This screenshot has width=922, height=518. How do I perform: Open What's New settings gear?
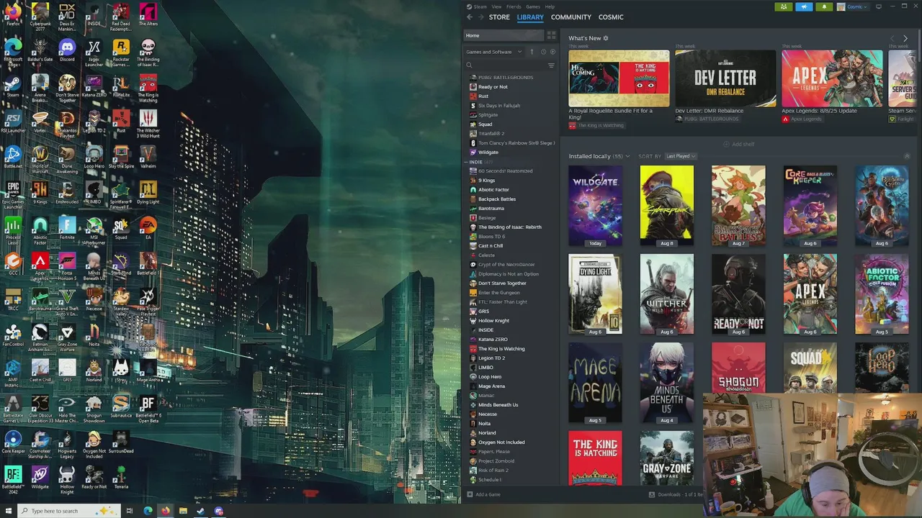tap(606, 38)
